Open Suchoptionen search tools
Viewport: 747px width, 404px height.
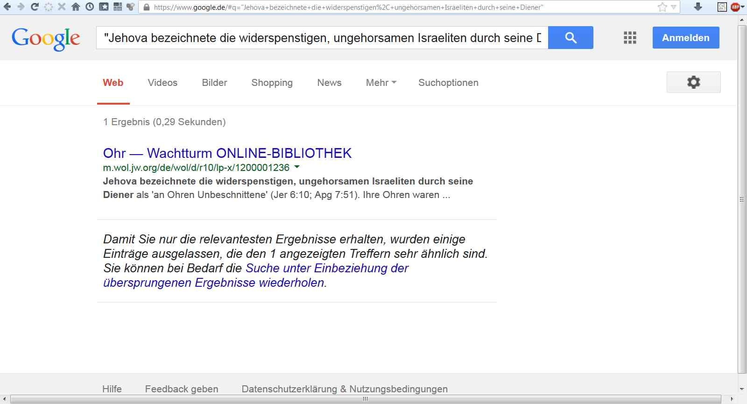pos(448,83)
